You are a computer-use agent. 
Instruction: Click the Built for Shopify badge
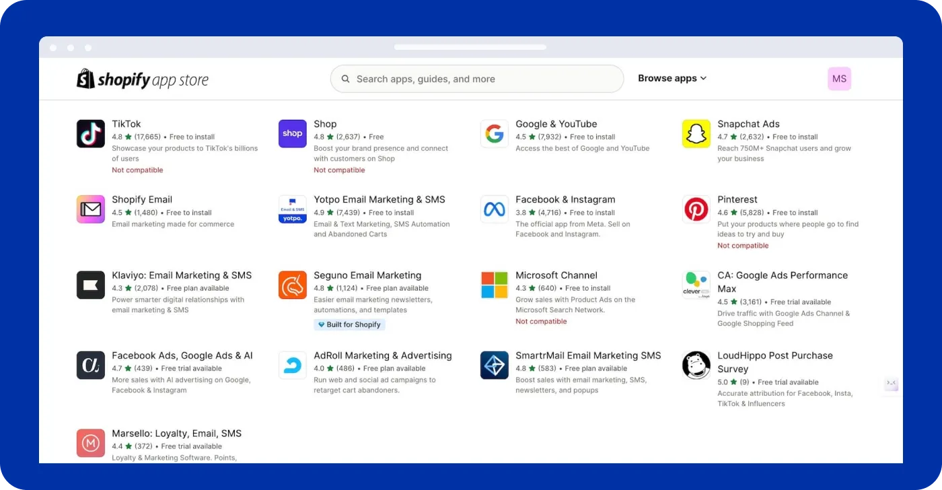(x=349, y=324)
